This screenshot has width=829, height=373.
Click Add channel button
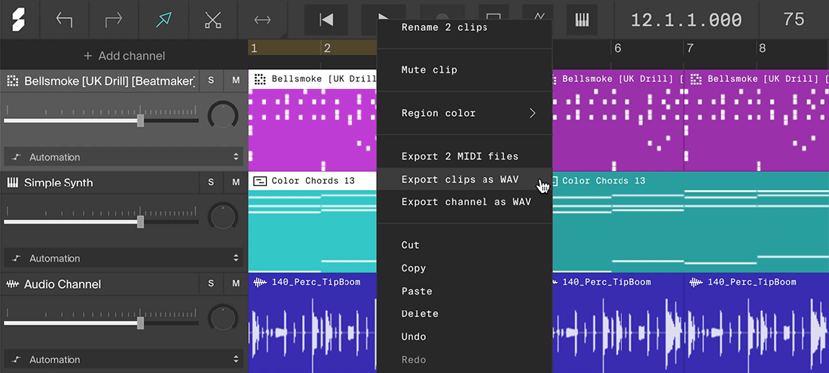(x=124, y=56)
